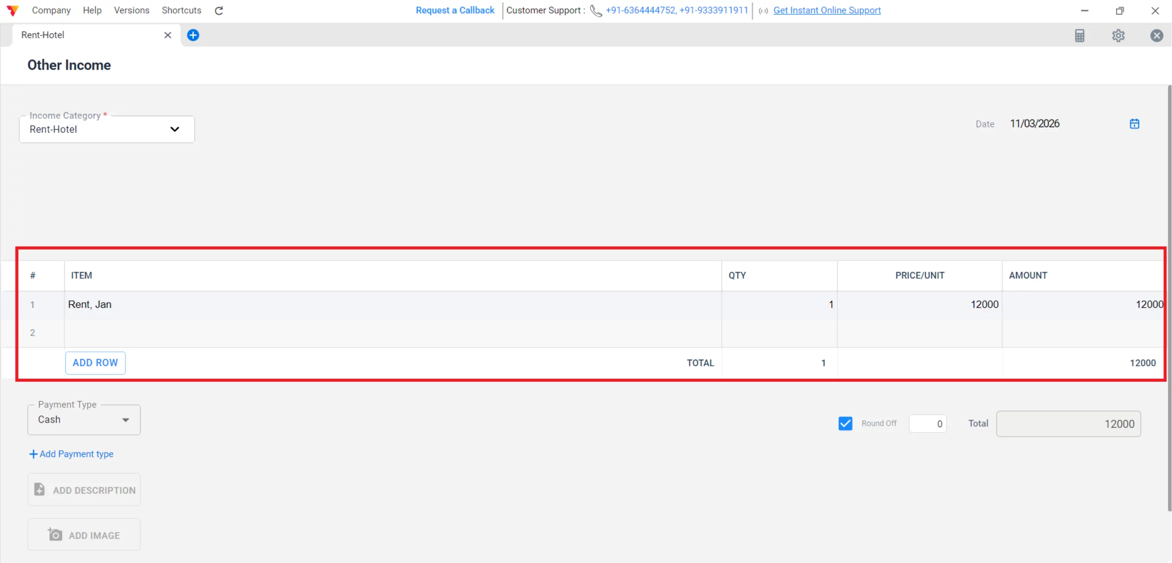Open the Company menu
1172x563 pixels.
coord(51,10)
